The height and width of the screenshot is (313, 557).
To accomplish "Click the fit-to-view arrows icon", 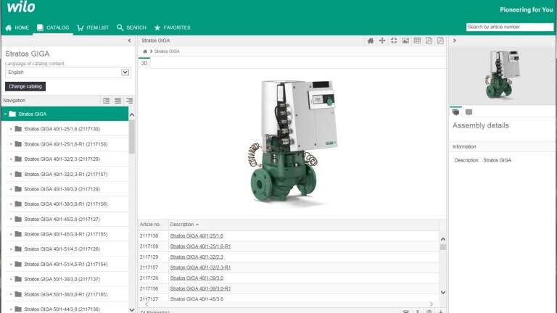I will coord(394,41).
